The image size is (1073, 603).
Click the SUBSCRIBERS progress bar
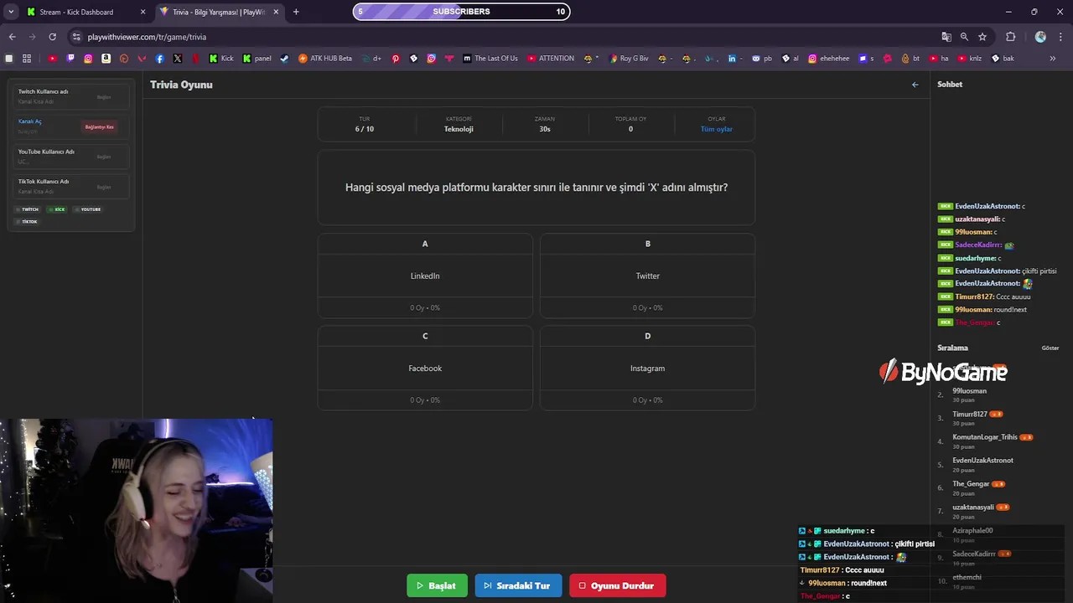click(x=461, y=12)
